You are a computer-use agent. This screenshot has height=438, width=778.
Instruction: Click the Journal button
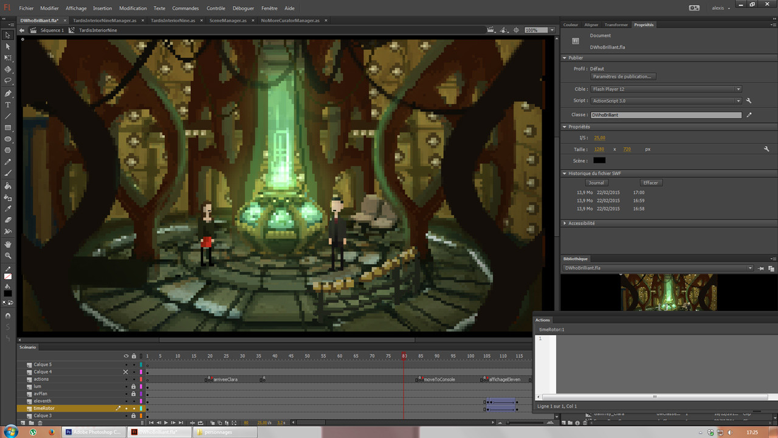(x=596, y=182)
